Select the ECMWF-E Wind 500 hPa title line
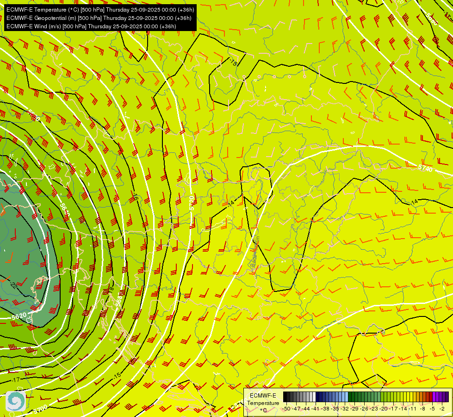 pyautogui.click(x=91, y=26)
